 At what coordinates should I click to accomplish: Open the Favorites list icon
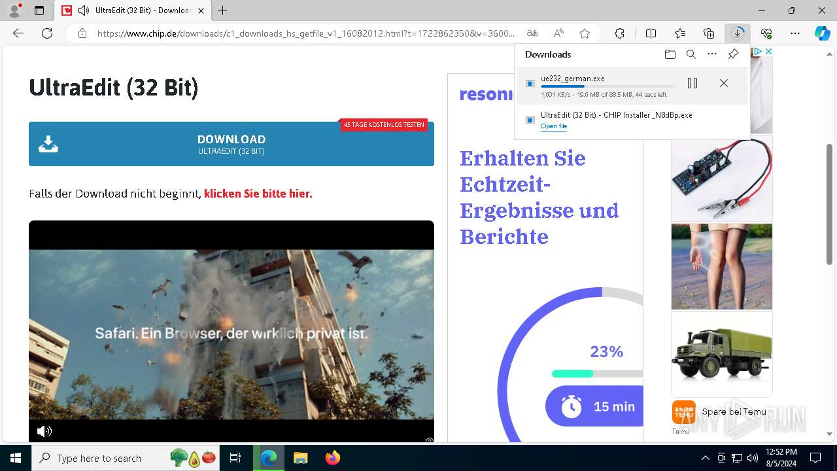coord(680,33)
